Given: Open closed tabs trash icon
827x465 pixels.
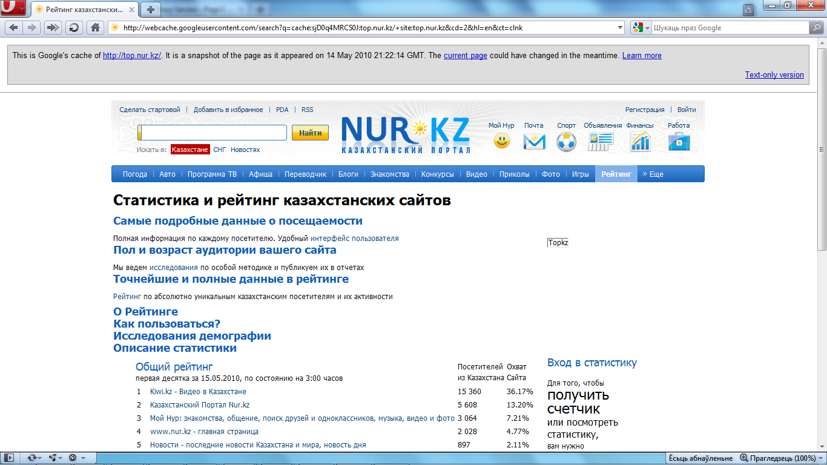Looking at the screenshot, I should 749,9.
